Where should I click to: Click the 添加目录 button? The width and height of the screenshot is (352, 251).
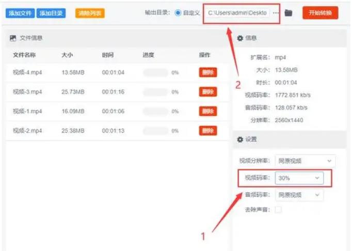pos(51,13)
